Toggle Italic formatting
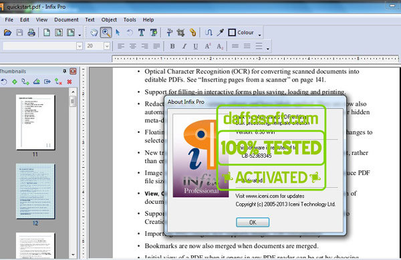 point(184,46)
